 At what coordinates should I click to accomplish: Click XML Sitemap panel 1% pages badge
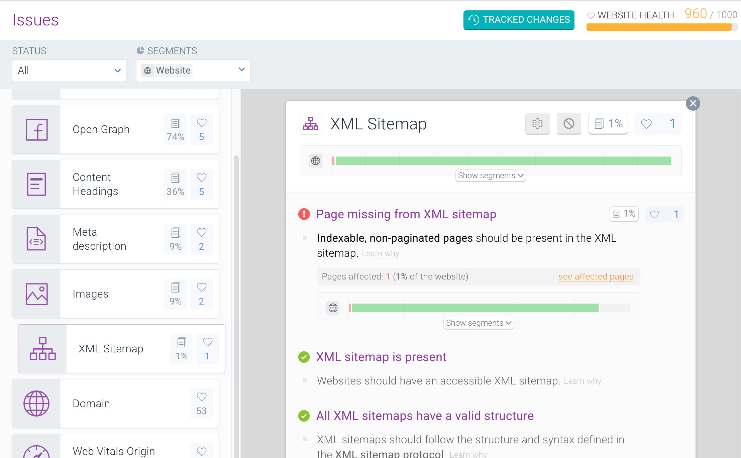click(608, 124)
